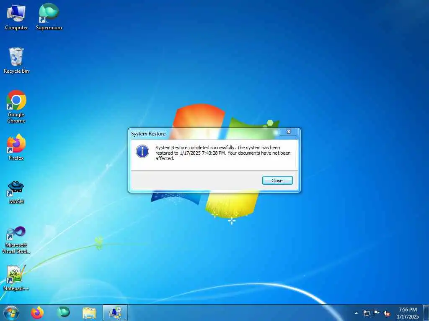Screen dimensions: 429x321
Task: Click the blue information icon in dialog
Action: (142, 151)
